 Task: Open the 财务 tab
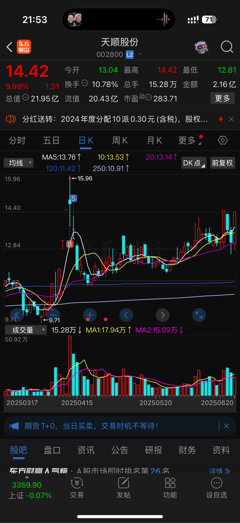(187, 450)
